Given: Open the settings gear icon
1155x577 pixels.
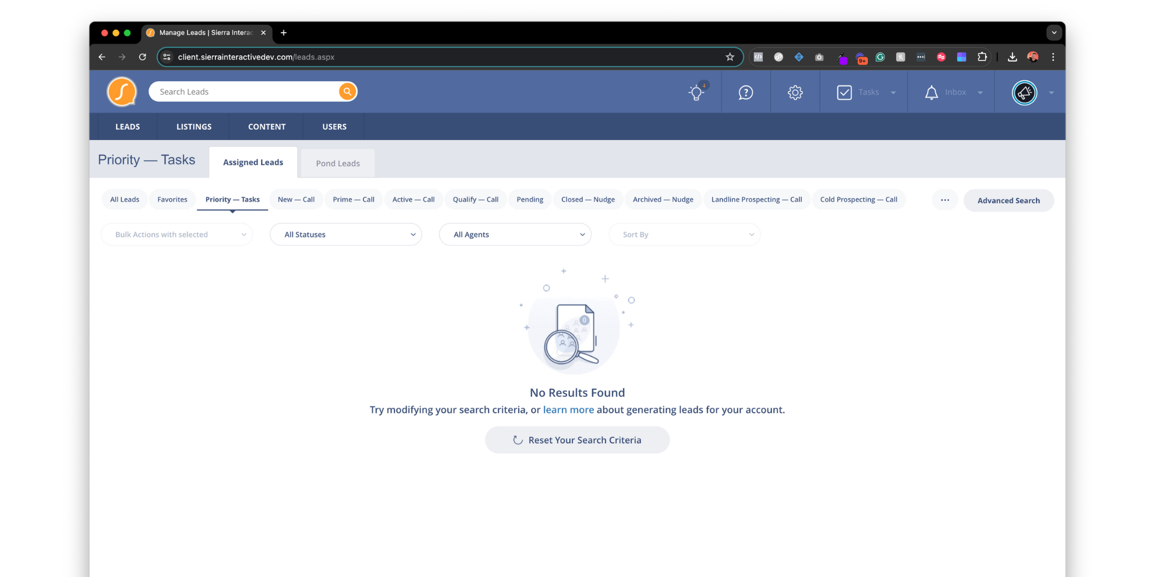Looking at the screenshot, I should pos(795,92).
